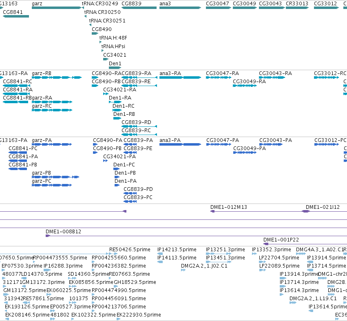This screenshot has height=321, width=347.
Task: Click ana3-PA protein label
Action: (170, 140)
